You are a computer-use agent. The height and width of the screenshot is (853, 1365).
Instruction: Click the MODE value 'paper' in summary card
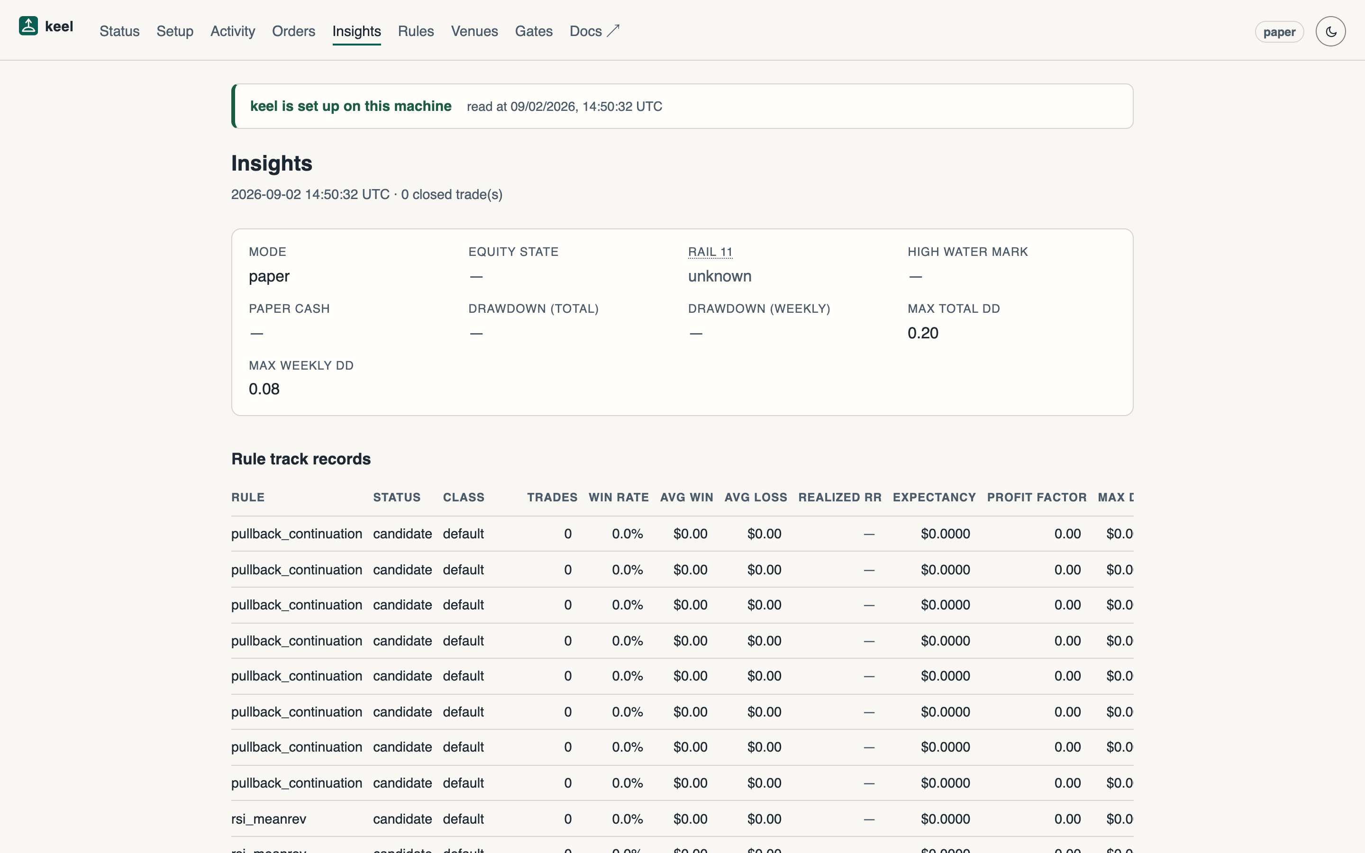(x=269, y=276)
